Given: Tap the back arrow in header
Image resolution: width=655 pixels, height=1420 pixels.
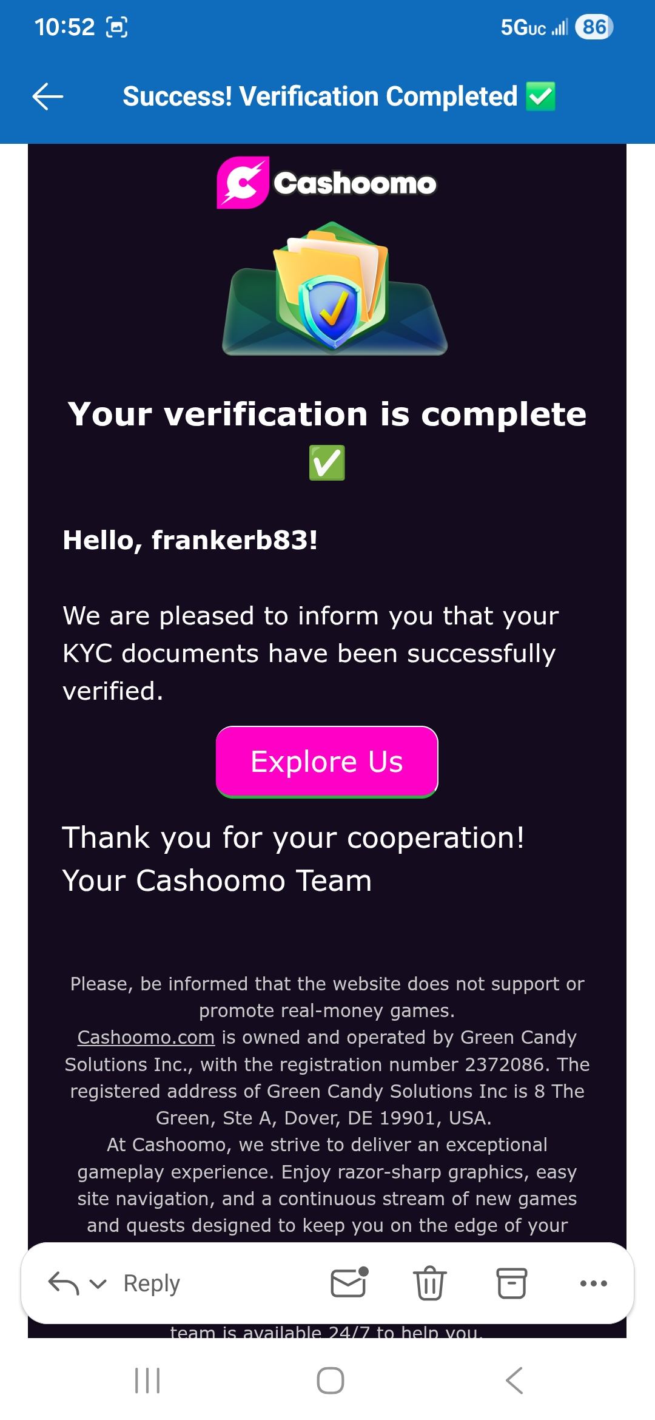Looking at the screenshot, I should point(48,96).
